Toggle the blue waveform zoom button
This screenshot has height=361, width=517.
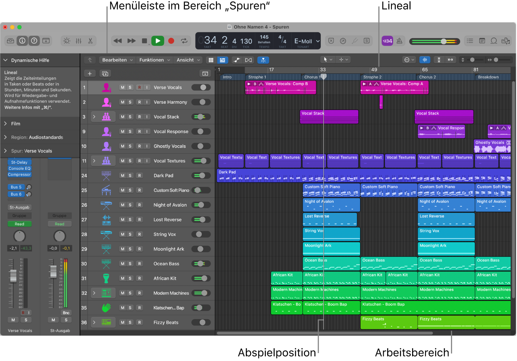(425, 60)
